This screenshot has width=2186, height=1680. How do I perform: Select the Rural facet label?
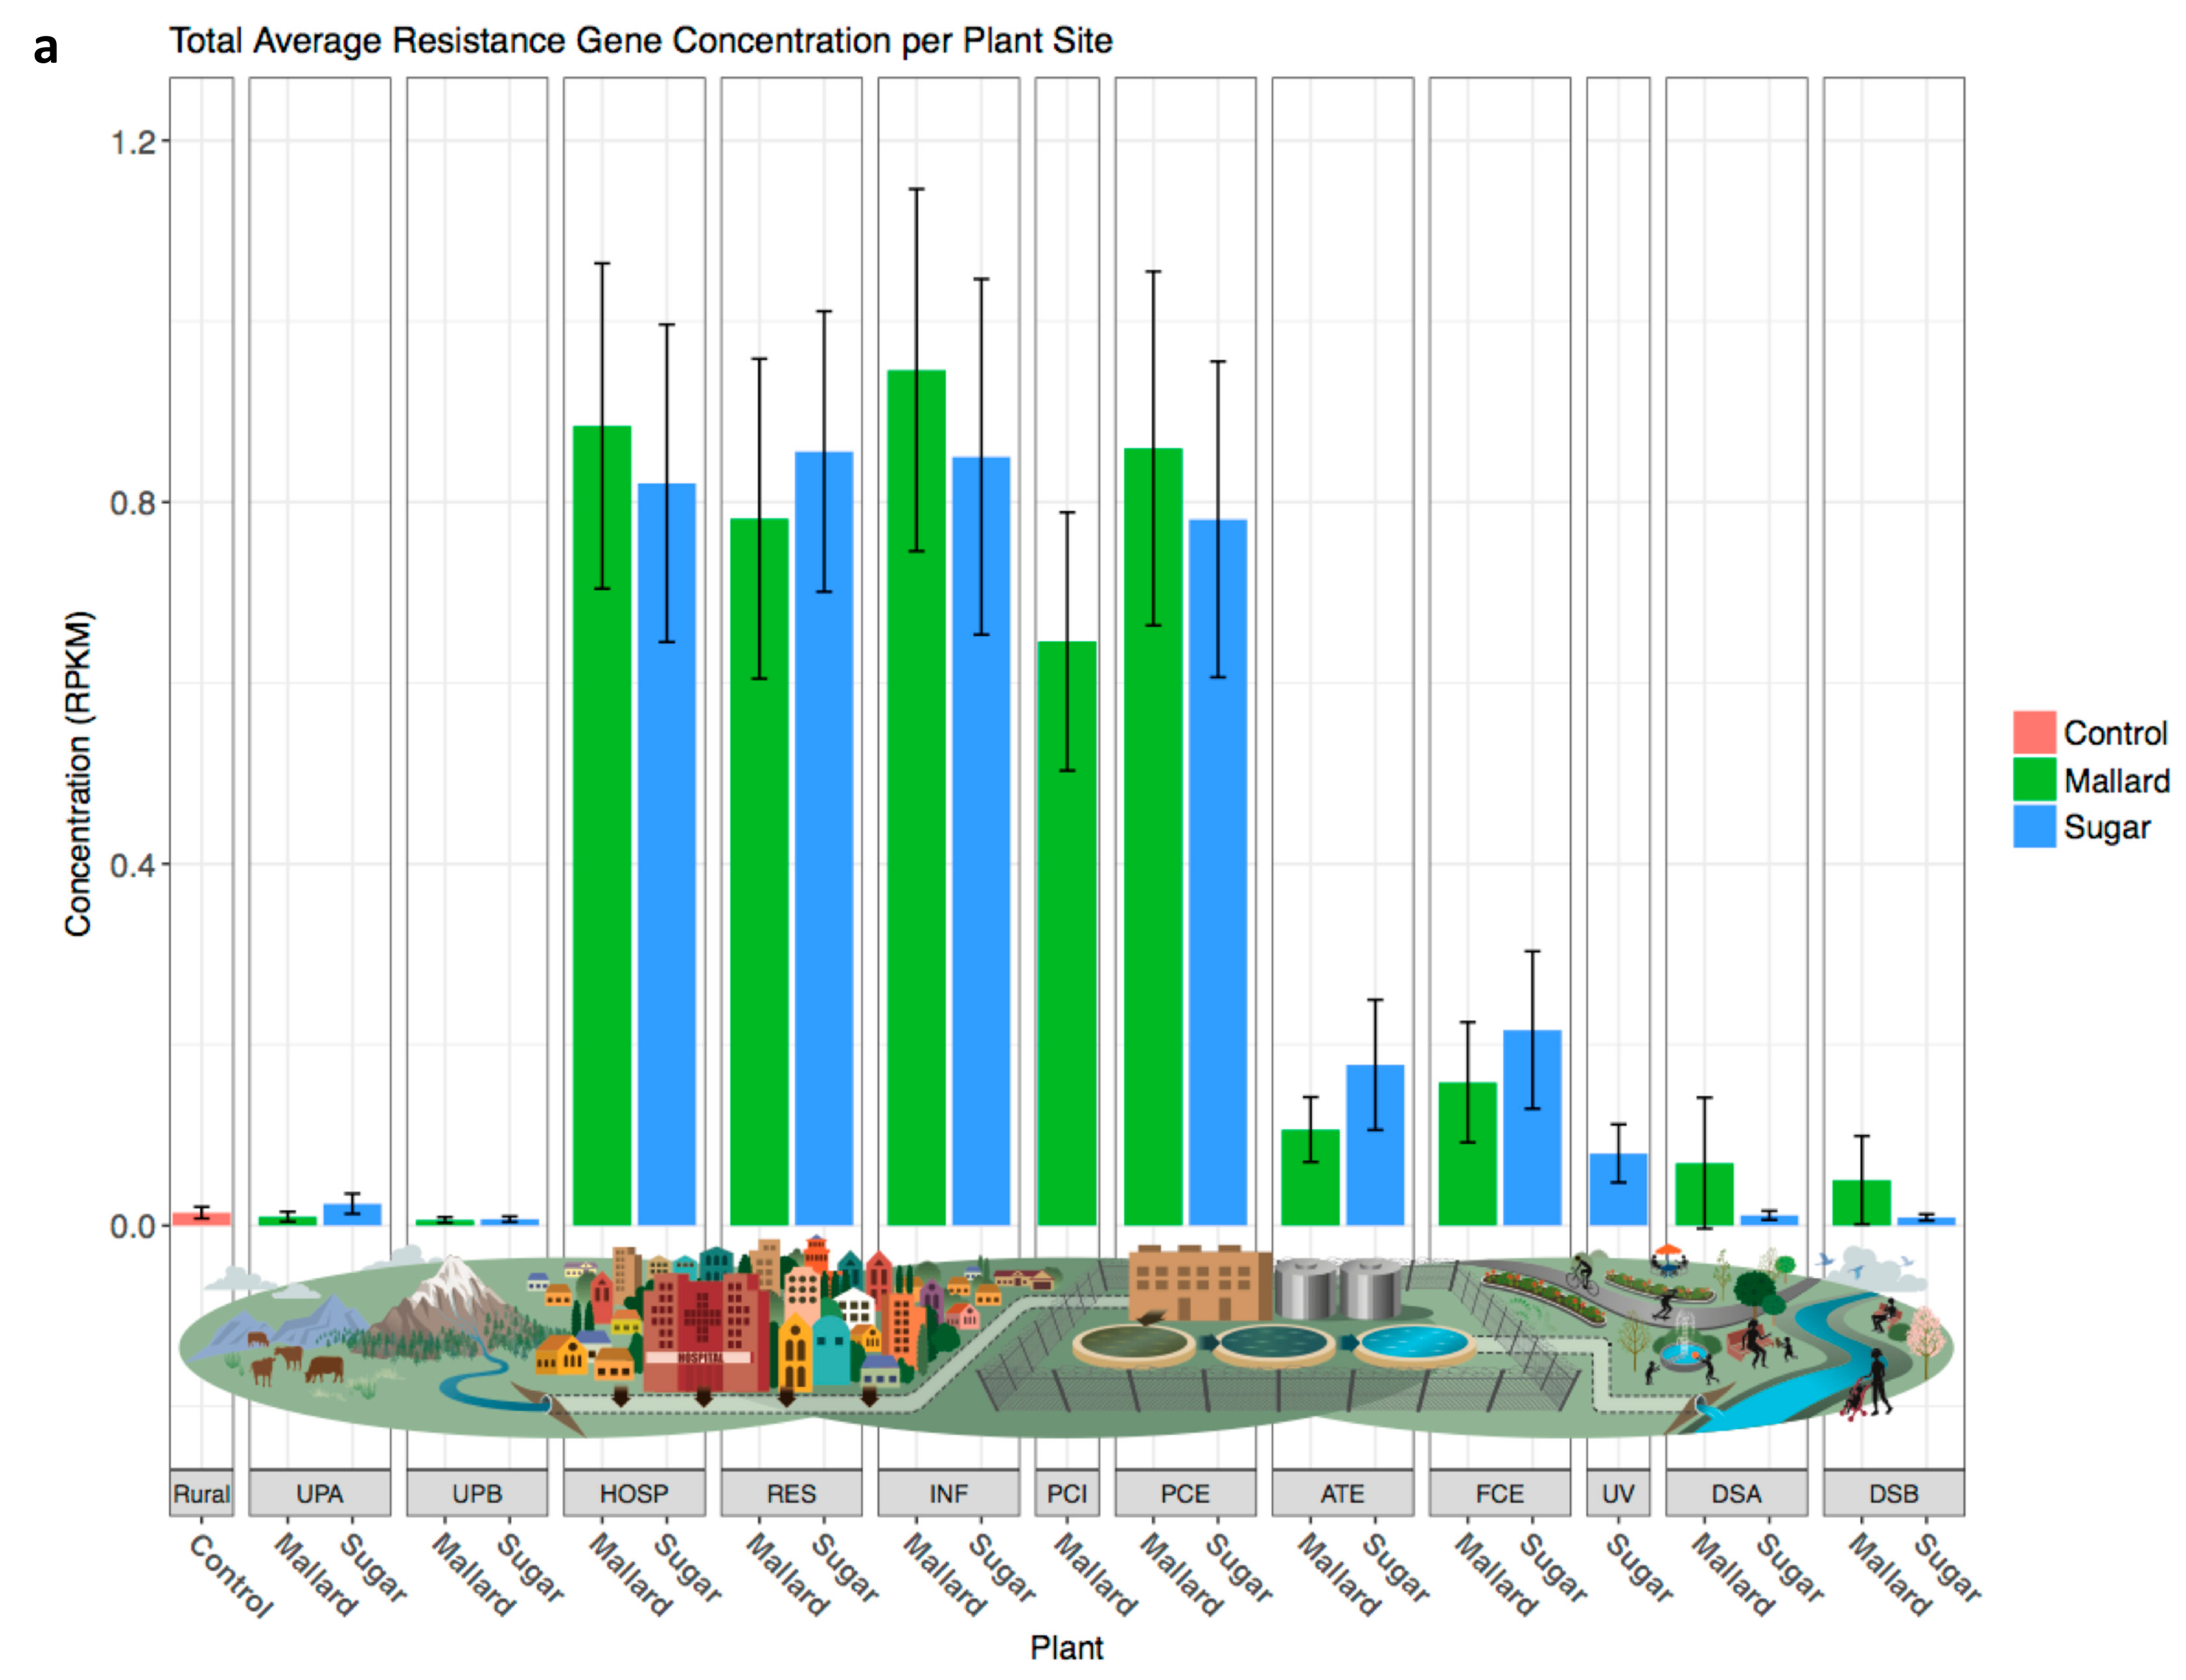(x=201, y=1493)
